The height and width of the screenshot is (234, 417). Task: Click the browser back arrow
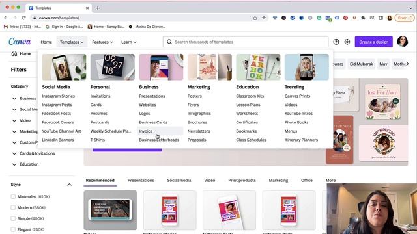coord(6,18)
